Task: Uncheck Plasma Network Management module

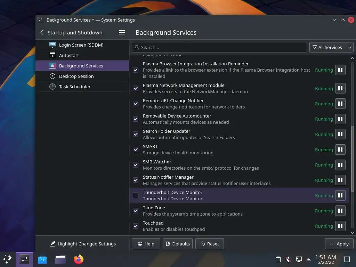Action: click(x=136, y=88)
